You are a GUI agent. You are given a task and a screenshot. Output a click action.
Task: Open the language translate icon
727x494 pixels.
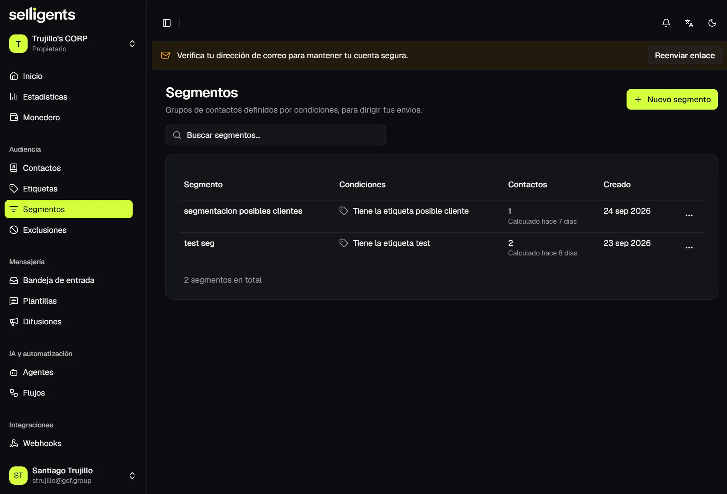point(689,23)
